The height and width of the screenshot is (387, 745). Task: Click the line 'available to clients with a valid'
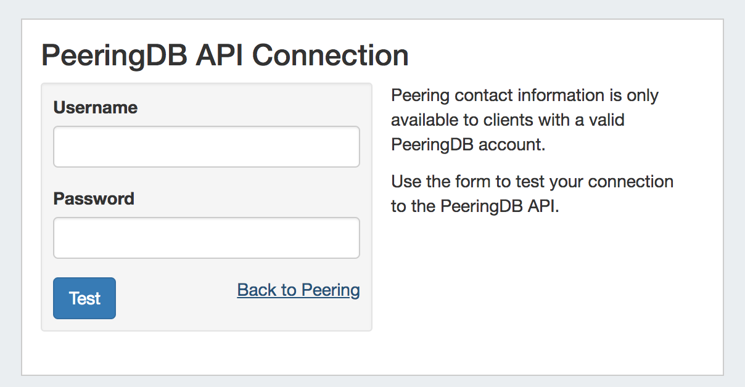[x=508, y=120]
